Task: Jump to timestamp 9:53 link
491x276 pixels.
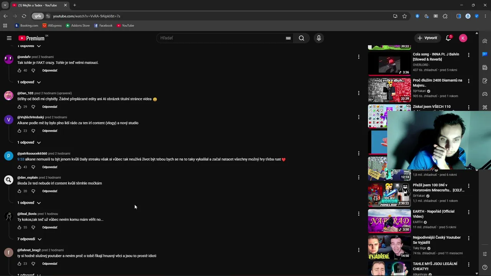Action: point(21,159)
